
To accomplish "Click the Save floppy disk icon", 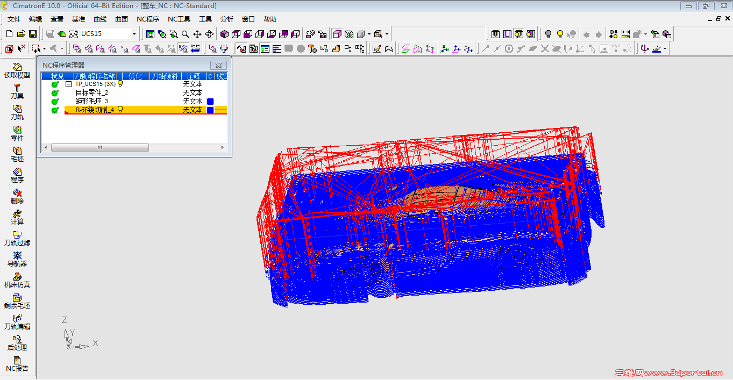I will click(x=33, y=34).
